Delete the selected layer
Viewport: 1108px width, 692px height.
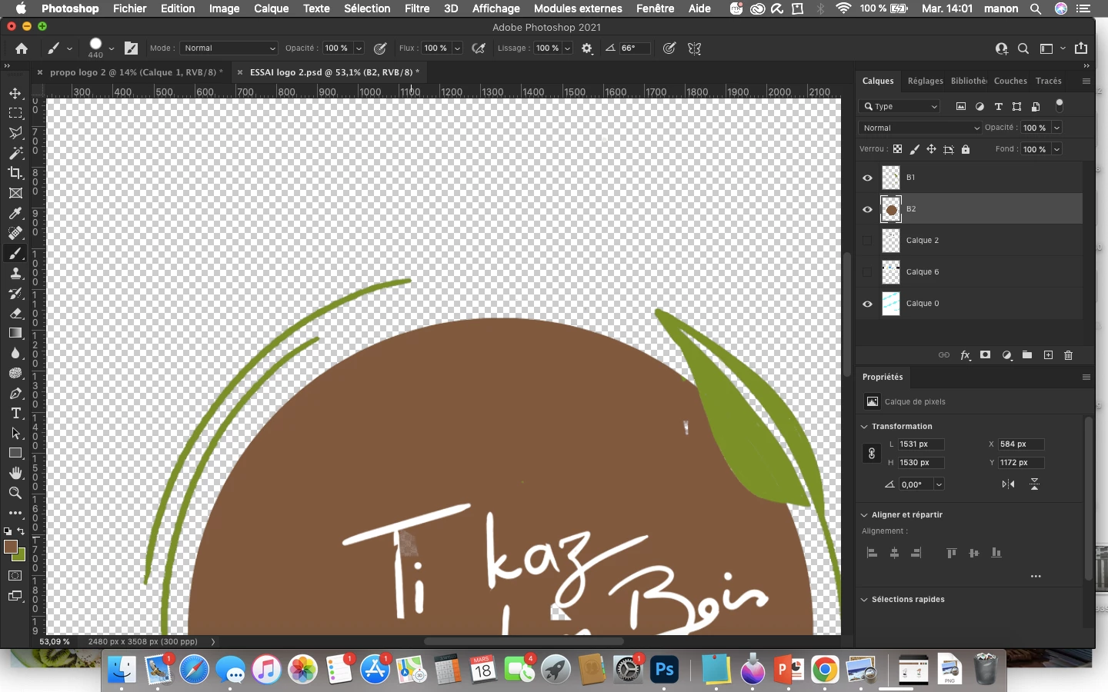(x=1069, y=355)
